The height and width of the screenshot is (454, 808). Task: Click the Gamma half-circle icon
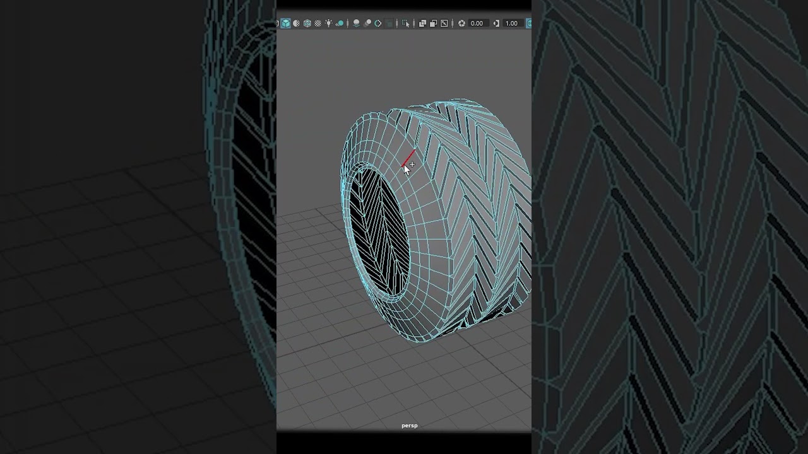point(496,23)
